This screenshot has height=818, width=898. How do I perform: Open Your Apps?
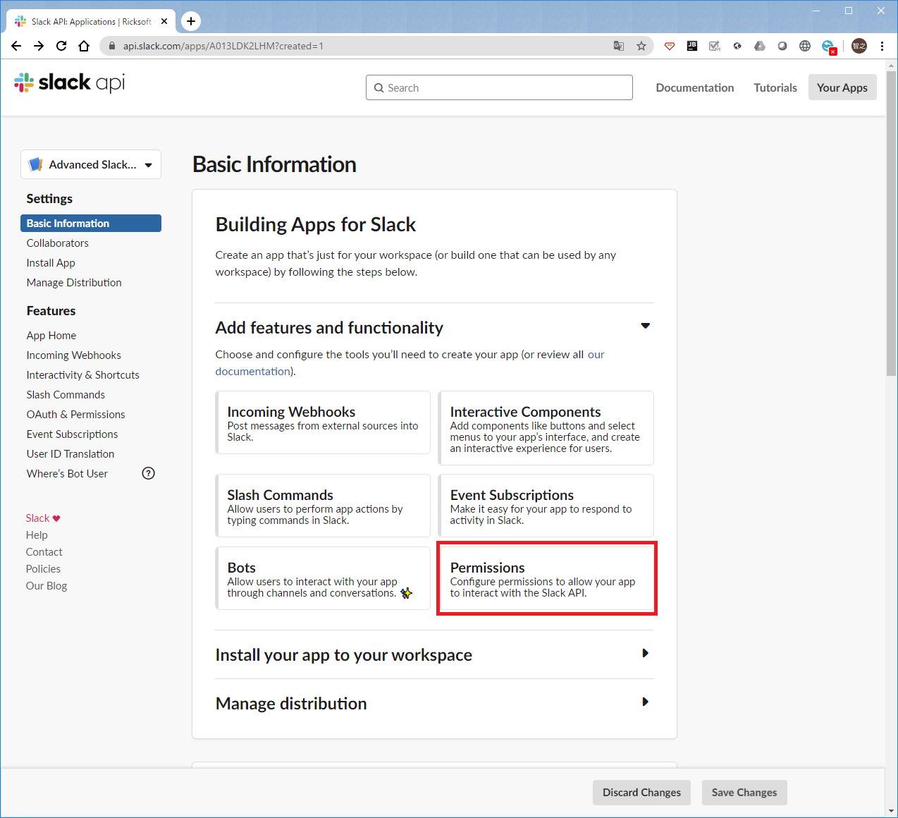pos(842,87)
